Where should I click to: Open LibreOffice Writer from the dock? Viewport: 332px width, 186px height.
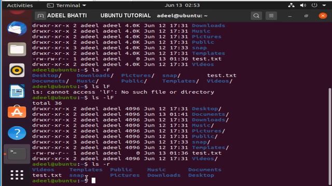pyautogui.click(x=17, y=91)
